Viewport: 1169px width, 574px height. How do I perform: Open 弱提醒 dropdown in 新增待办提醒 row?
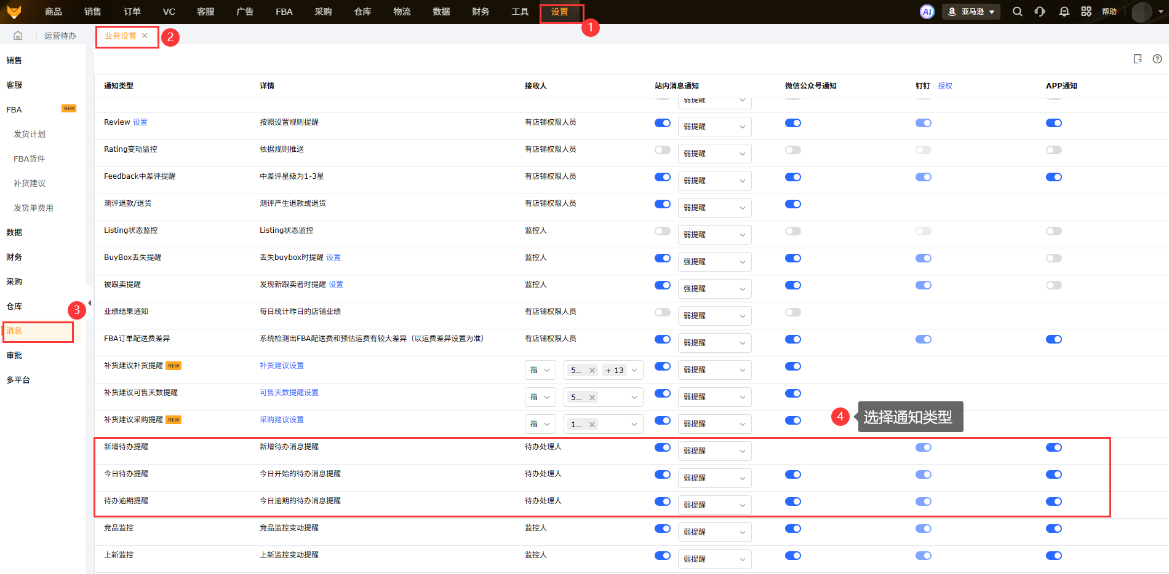tap(715, 451)
